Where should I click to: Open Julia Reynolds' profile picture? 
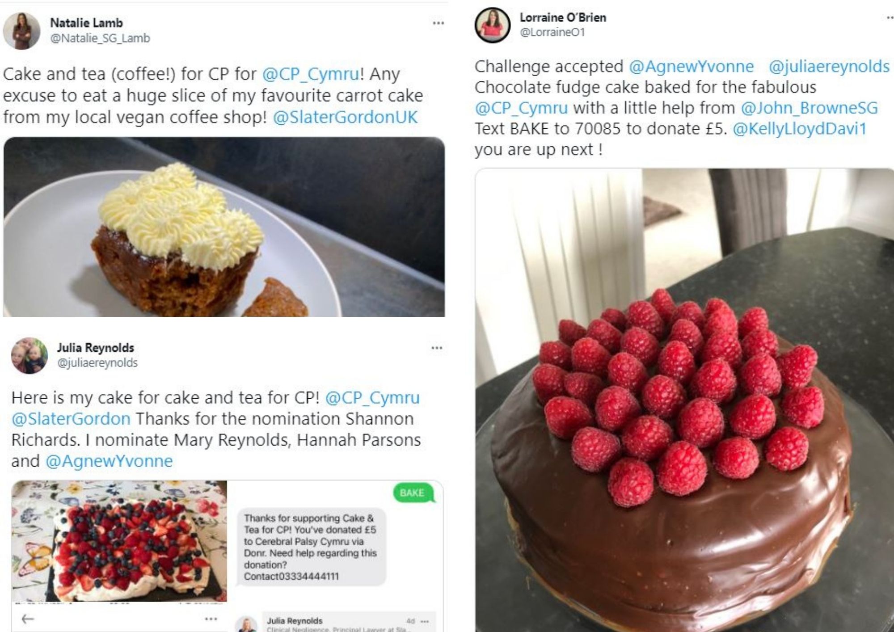pyautogui.click(x=29, y=355)
